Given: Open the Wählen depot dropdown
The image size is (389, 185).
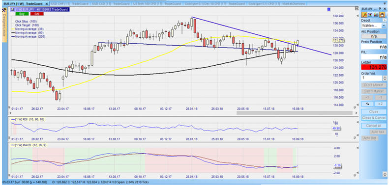Looking at the screenshot, I should pyautogui.click(x=374, y=25).
